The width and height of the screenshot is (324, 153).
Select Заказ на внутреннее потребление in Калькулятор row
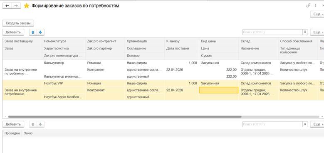(21, 72)
